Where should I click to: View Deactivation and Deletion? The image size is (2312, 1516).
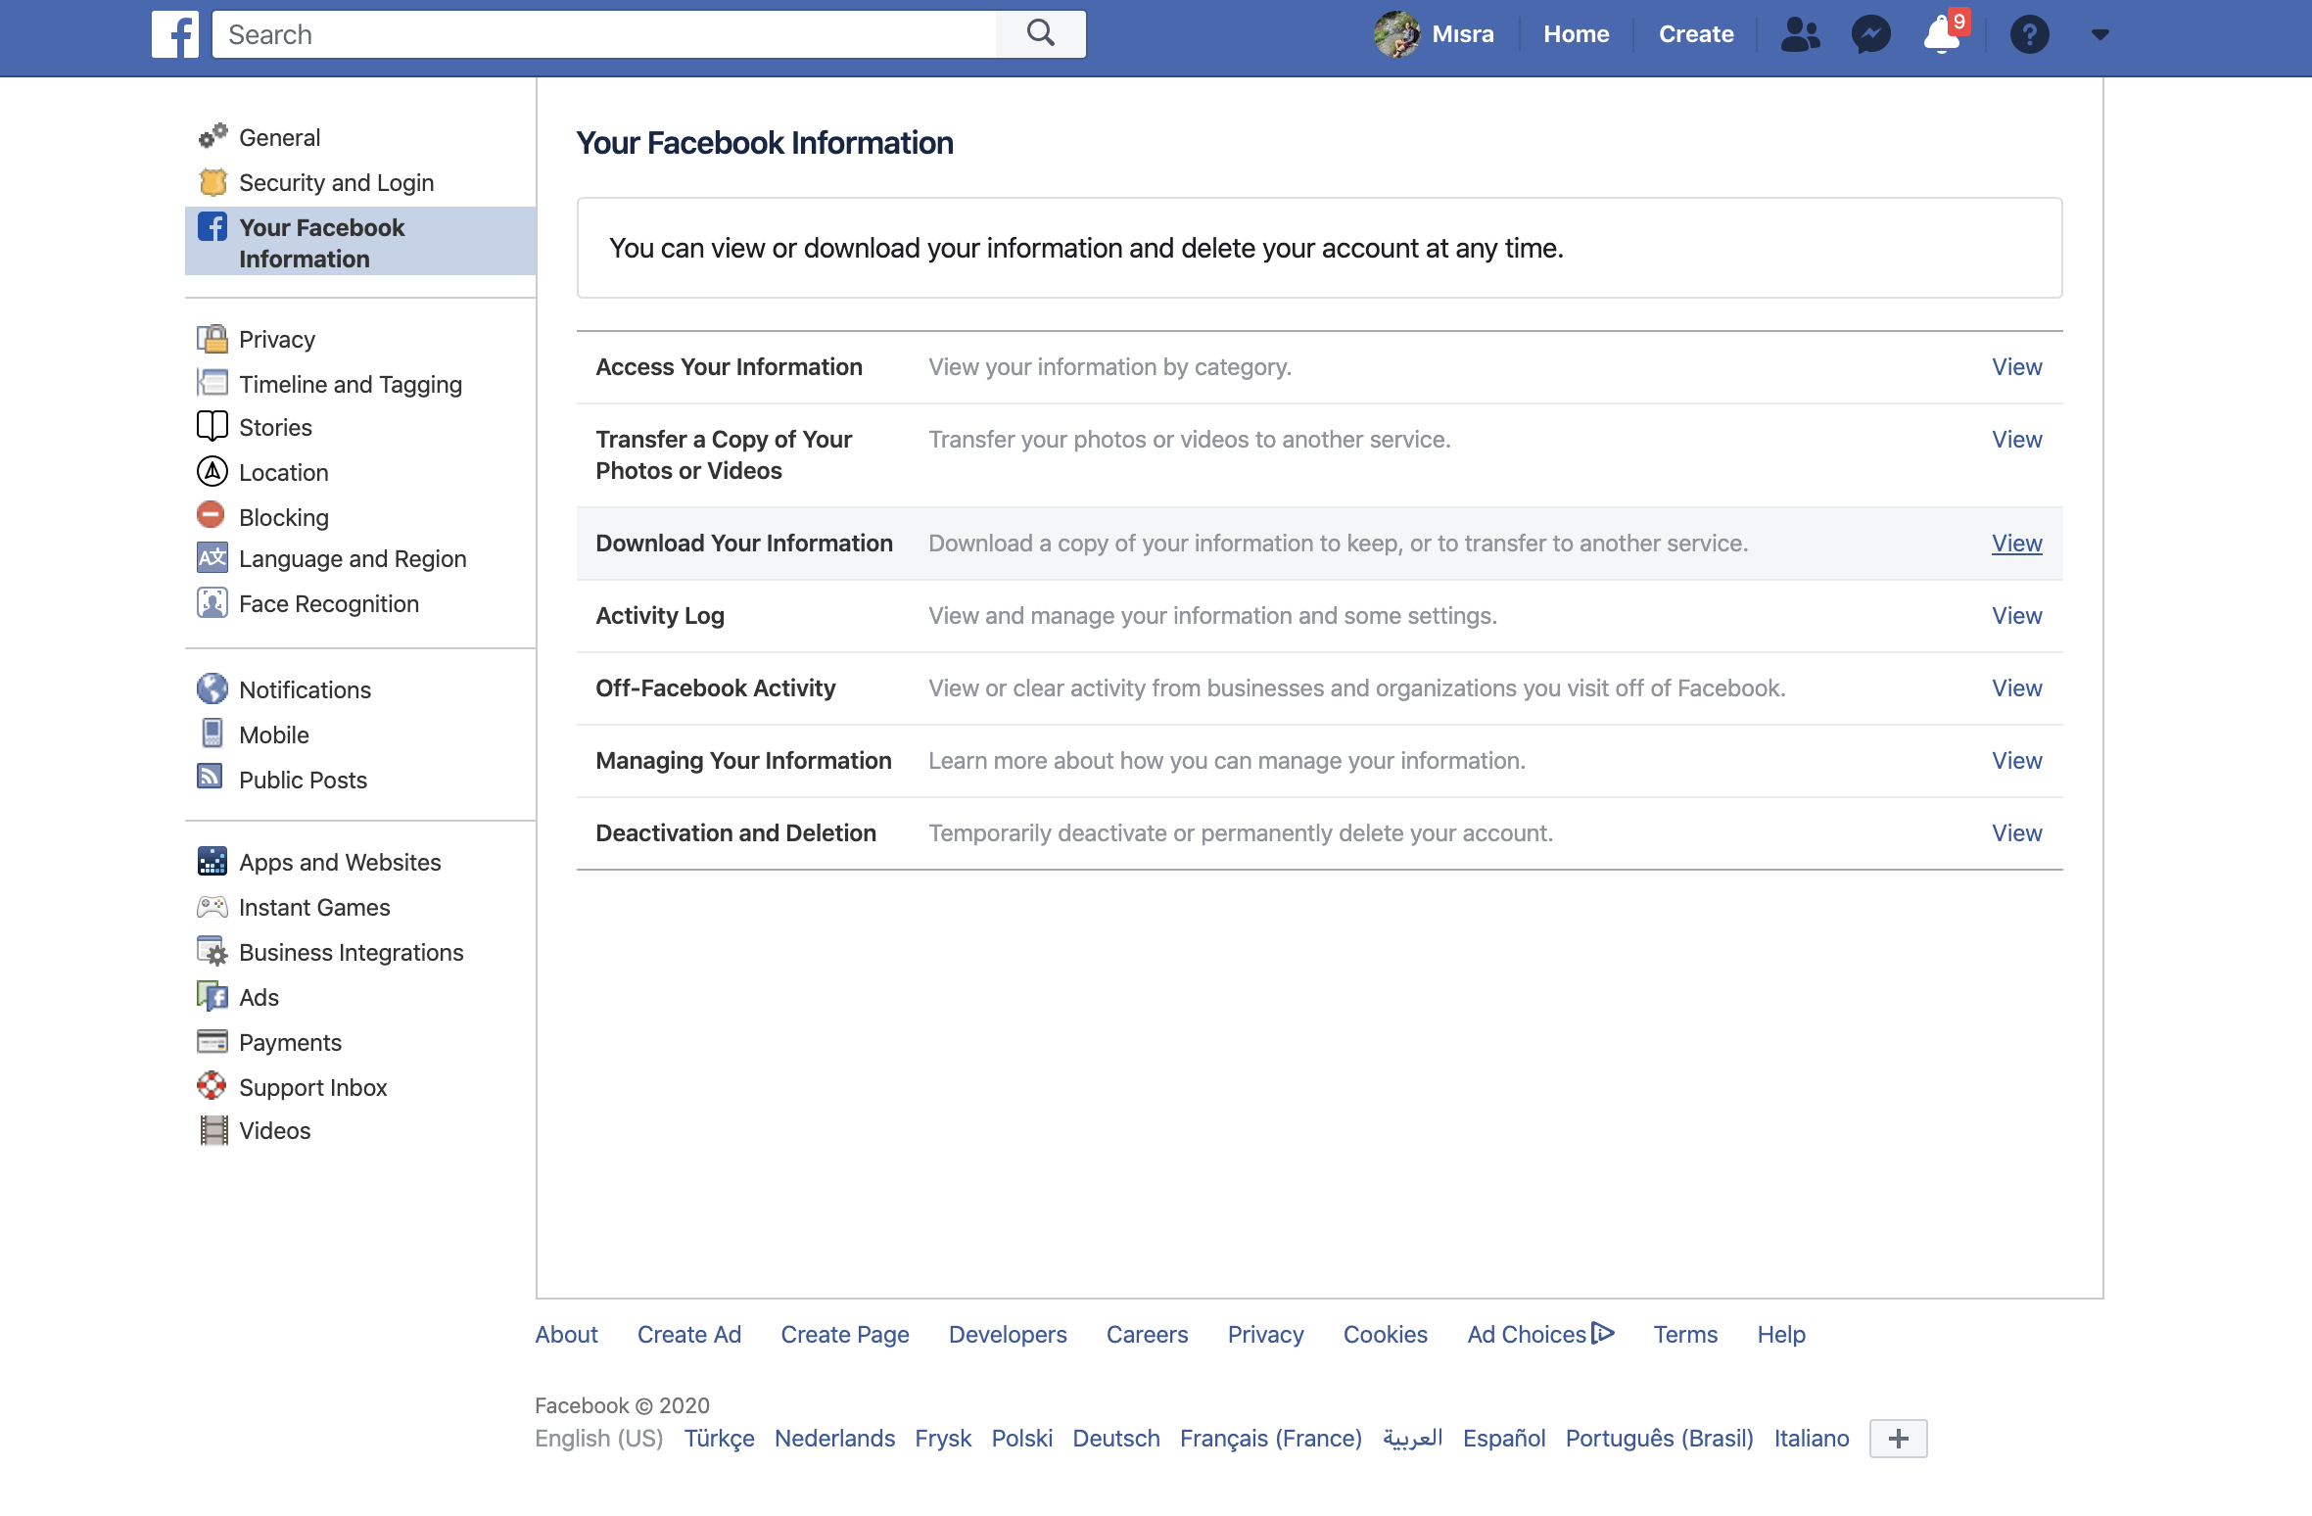coord(2016,832)
